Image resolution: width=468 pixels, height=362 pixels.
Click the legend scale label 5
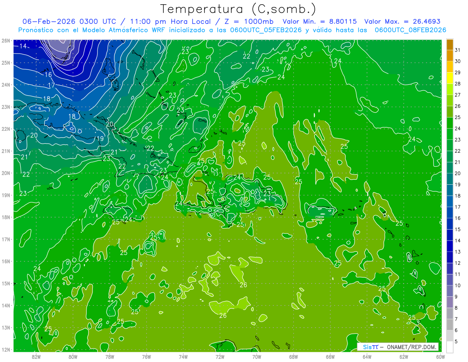pos(456,341)
